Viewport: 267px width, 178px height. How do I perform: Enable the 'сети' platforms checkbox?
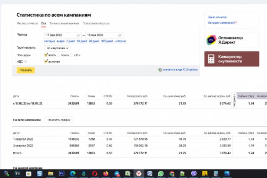[x=72, y=55]
